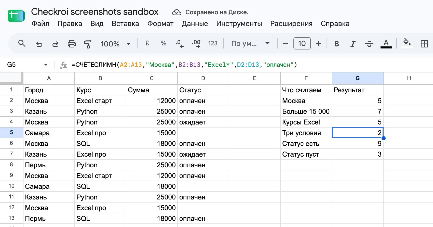Print the spreadsheet
Viewport: 433px width, 227px height.
coord(72,44)
